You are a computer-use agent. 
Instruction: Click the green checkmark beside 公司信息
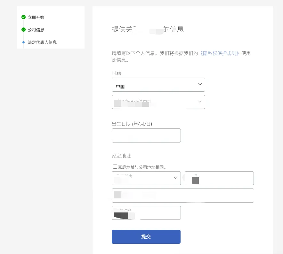[x=23, y=29]
